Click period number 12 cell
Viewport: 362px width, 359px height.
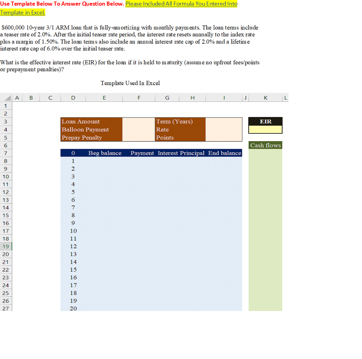point(73,246)
